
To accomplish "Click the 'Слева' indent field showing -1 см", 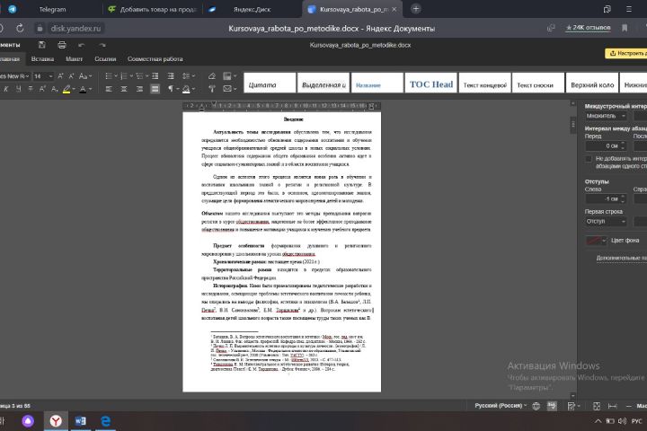I will pyautogui.click(x=606, y=198).
